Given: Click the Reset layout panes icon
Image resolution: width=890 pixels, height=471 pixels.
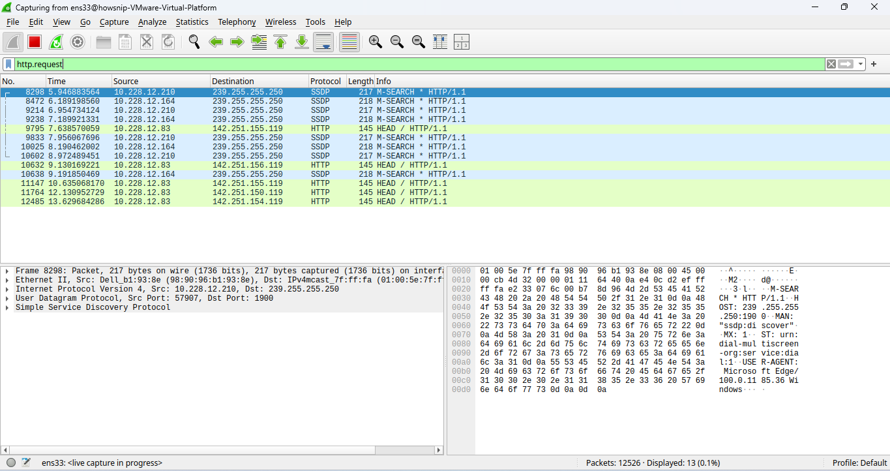Looking at the screenshot, I should (x=462, y=42).
